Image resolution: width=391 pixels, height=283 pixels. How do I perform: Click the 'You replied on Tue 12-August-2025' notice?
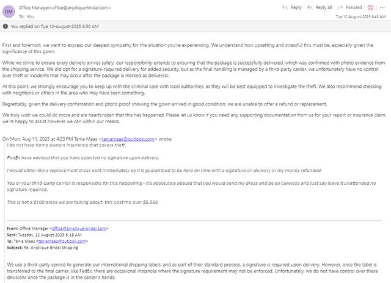[54, 26]
